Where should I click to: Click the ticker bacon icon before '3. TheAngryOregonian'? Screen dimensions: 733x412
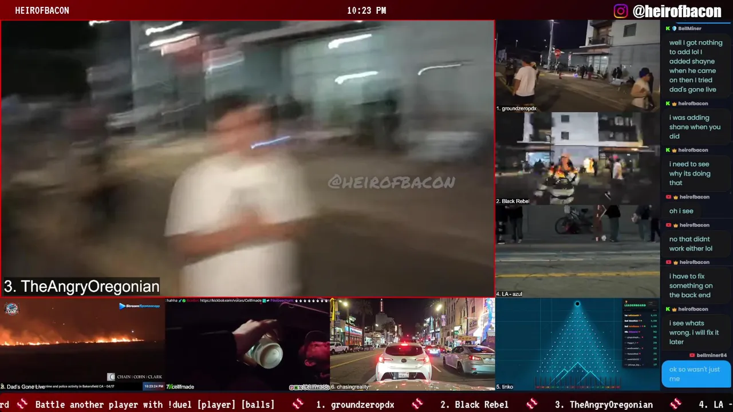point(532,404)
